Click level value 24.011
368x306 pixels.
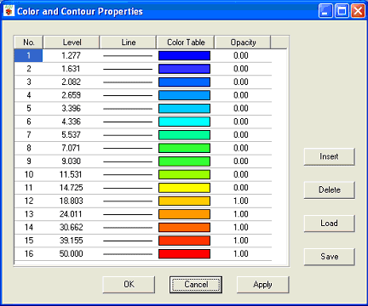[71, 214]
